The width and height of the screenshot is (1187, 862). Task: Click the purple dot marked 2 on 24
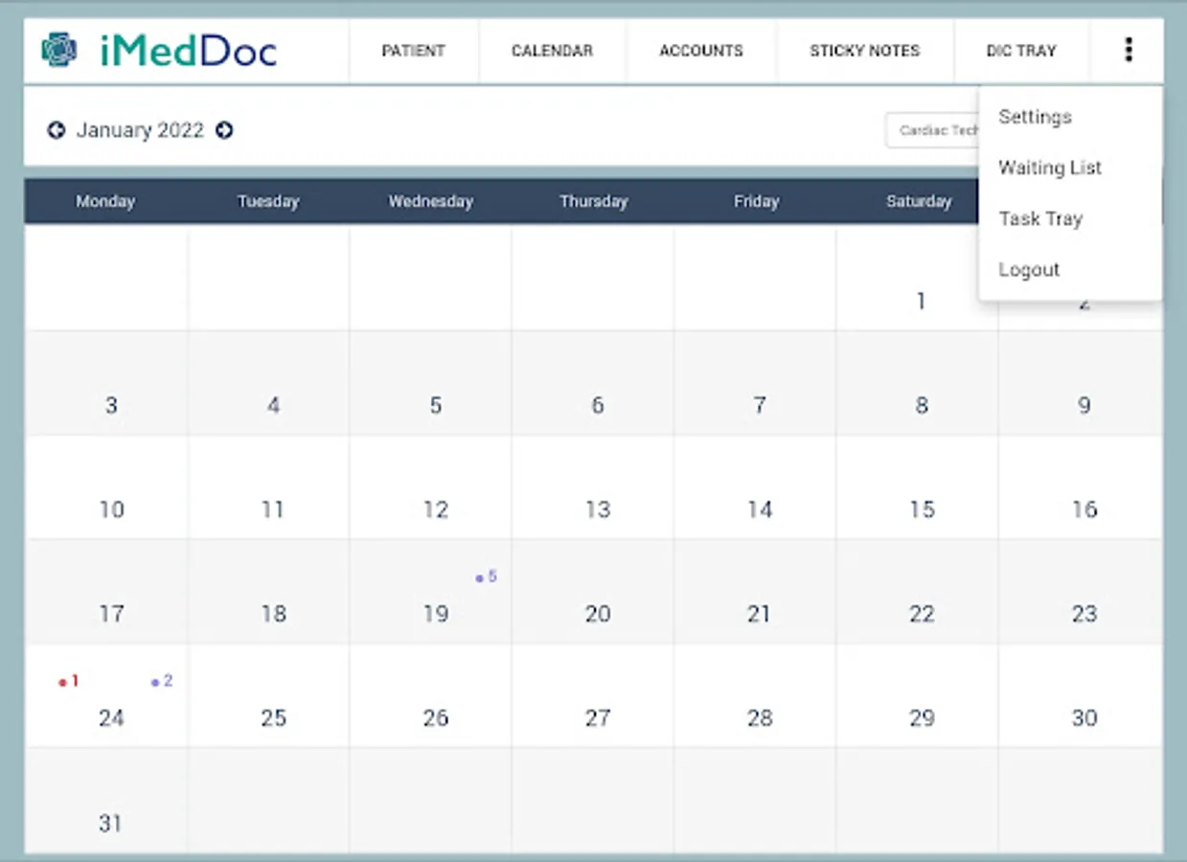click(155, 682)
